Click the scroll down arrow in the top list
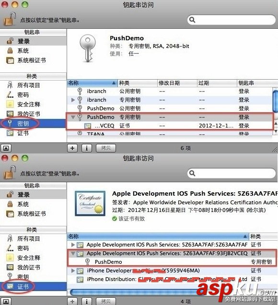Viewport: 278px width, 305px height. point(276,132)
